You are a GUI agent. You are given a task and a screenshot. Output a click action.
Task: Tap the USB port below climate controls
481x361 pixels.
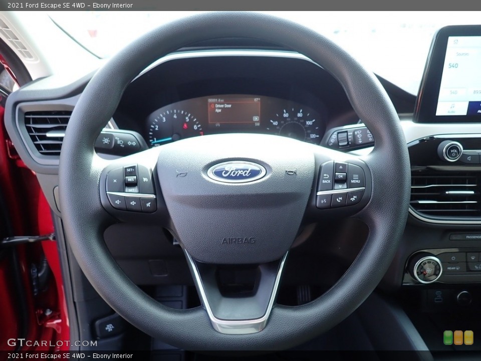pos(438,296)
